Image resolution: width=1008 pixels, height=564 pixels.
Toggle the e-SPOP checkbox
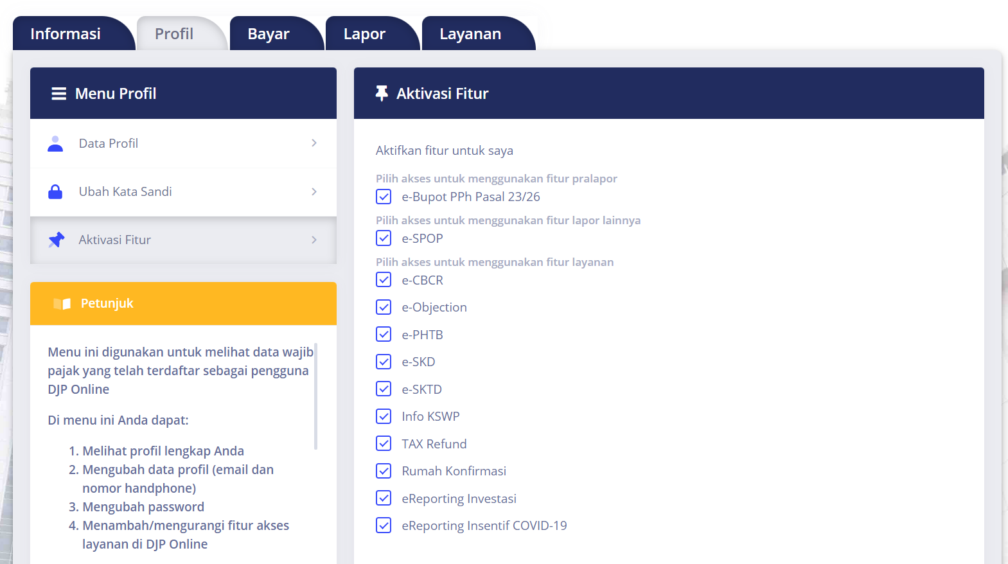point(384,238)
